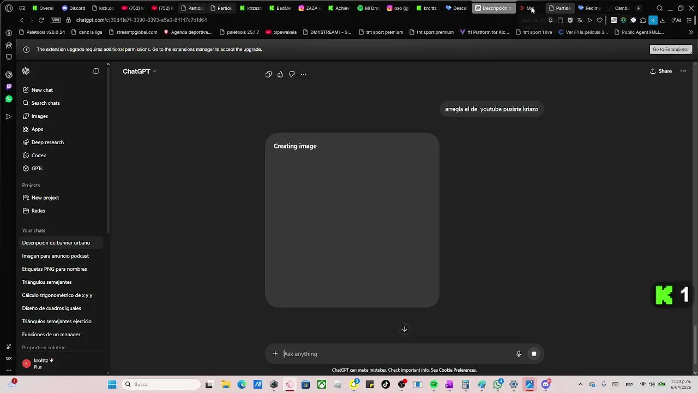This screenshot has height=393, width=698.
Task: Switch to the Discord browser tab
Action: coord(74,8)
